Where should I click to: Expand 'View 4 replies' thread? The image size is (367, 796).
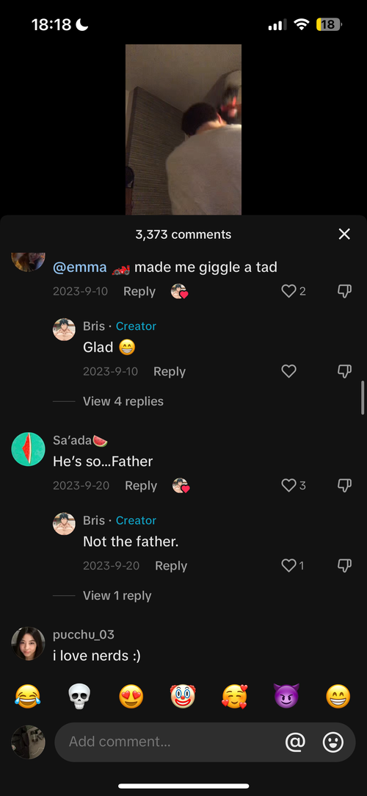(x=123, y=401)
